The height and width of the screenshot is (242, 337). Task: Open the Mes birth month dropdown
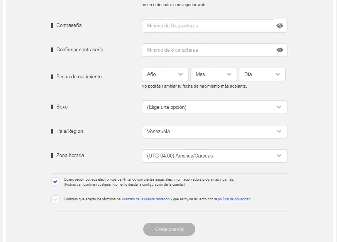coord(209,74)
